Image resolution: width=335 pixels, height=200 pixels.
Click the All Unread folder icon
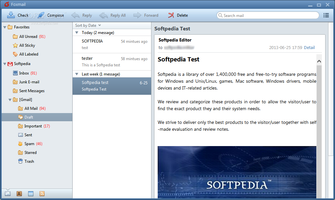pos(15,37)
